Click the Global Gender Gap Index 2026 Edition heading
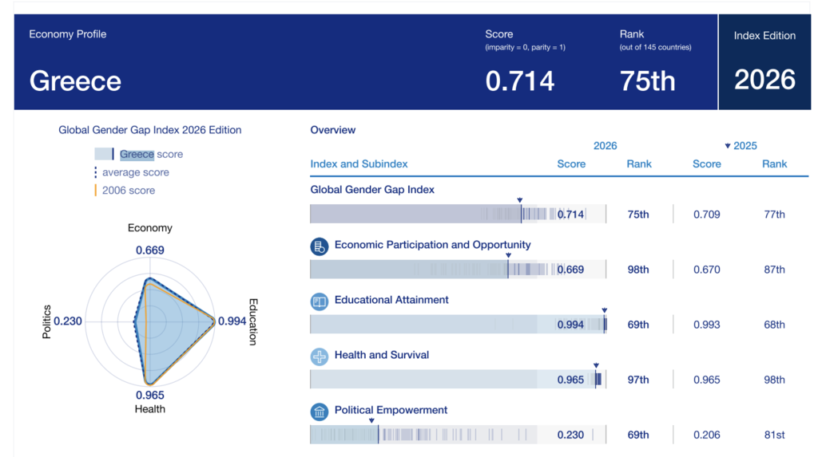 pyautogui.click(x=149, y=130)
